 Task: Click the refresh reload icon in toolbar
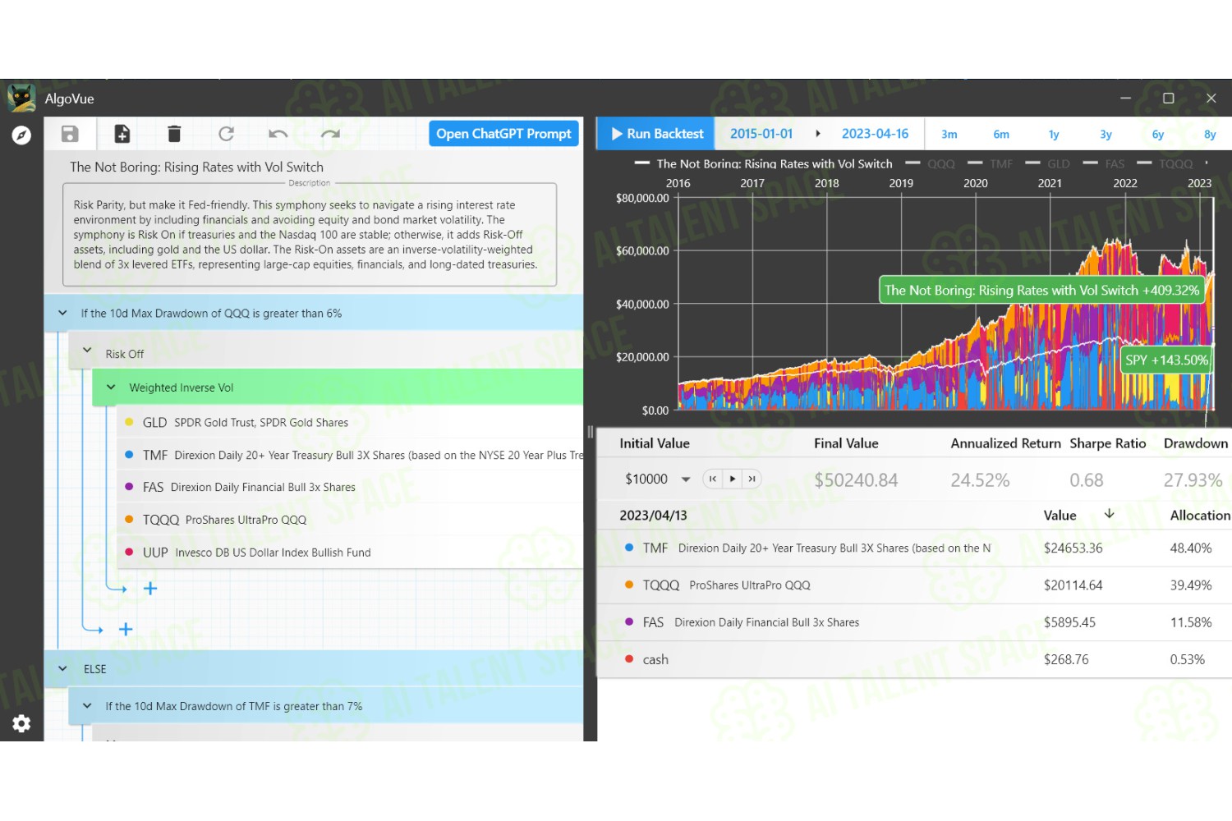coord(226,134)
